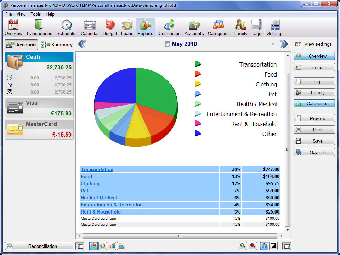Open the Categories toolbar section

point(219,28)
